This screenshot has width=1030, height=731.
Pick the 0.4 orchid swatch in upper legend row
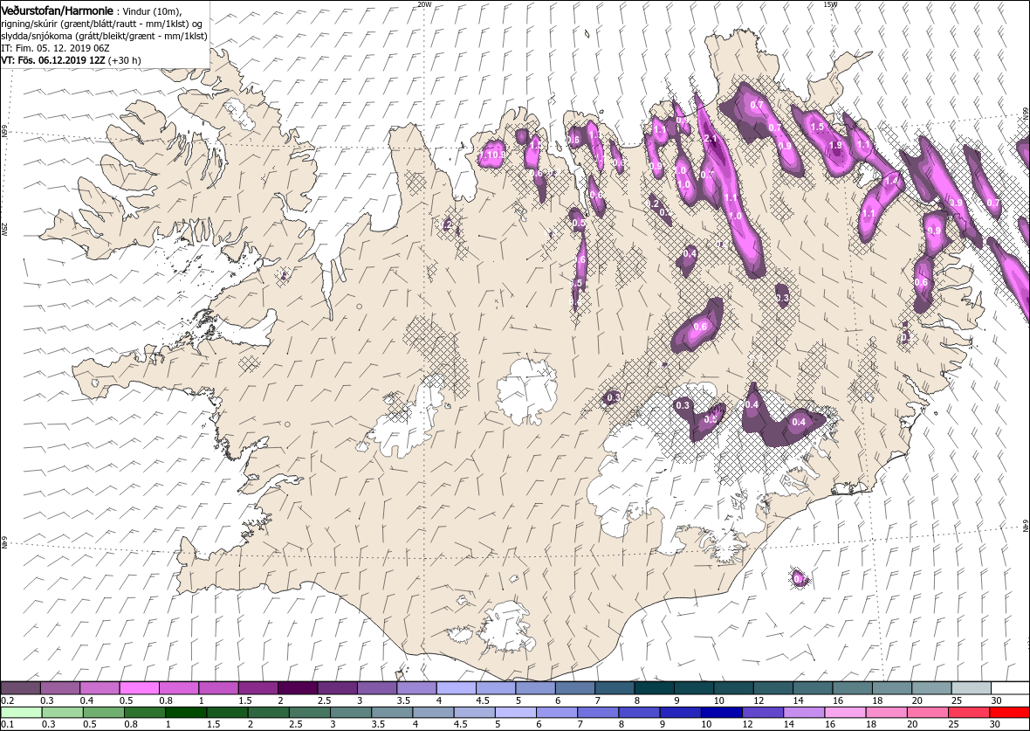tap(100, 688)
